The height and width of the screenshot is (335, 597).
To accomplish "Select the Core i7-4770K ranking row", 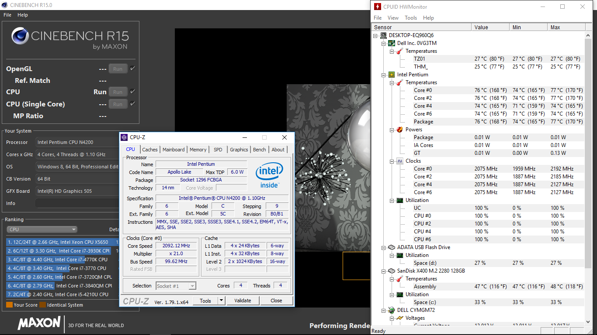I will click(62, 260).
